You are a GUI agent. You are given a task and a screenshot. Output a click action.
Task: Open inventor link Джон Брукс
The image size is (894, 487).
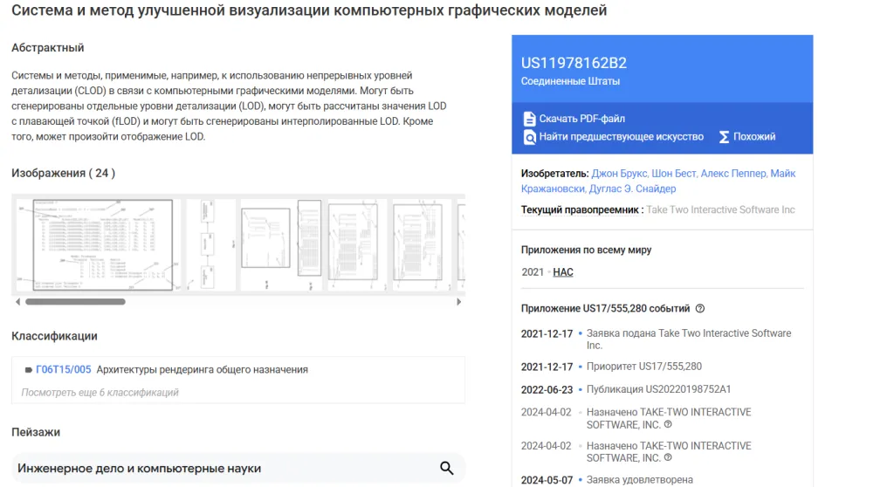(619, 174)
